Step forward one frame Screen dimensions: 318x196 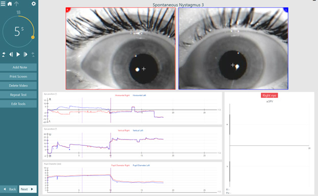pos(25,54)
